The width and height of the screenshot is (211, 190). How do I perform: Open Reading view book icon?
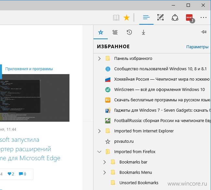coord(116,17)
